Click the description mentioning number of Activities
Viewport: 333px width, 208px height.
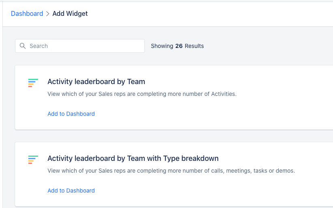coord(142,94)
